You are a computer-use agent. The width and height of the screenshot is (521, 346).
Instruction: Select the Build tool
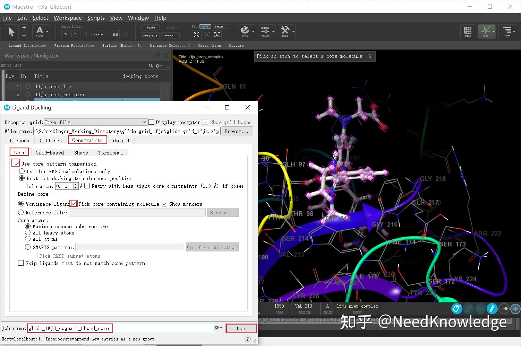pyautogui.click(x=286, y=32)
